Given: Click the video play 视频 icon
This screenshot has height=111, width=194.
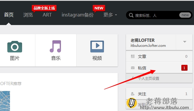Looking at the screenshot, I should (97, 47).
